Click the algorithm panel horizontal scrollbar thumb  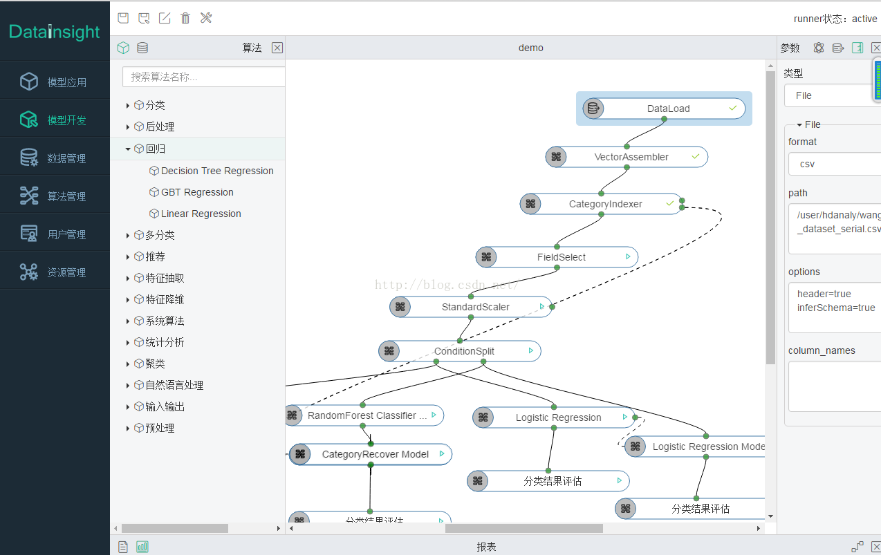174,528
